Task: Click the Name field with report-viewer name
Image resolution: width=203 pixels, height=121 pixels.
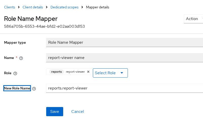Action: [x=125, y=58]
